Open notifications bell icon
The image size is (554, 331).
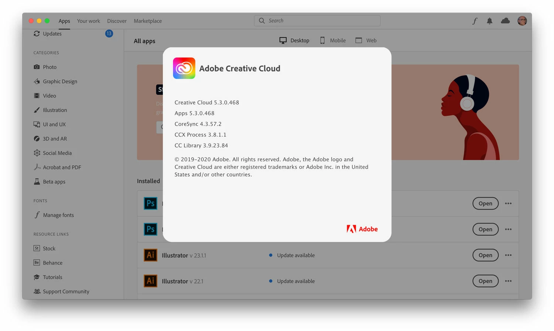[x=489, y=21]
